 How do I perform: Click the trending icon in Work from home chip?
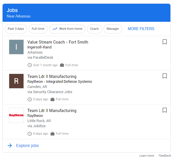click(55, 29)
